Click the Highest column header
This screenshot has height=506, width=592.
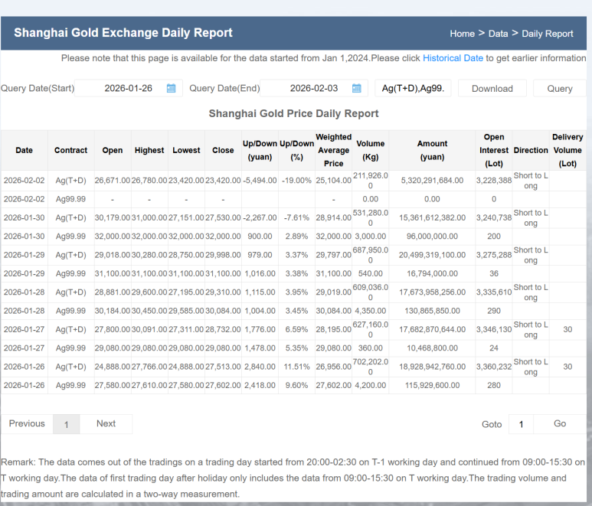tap(149, 150)
